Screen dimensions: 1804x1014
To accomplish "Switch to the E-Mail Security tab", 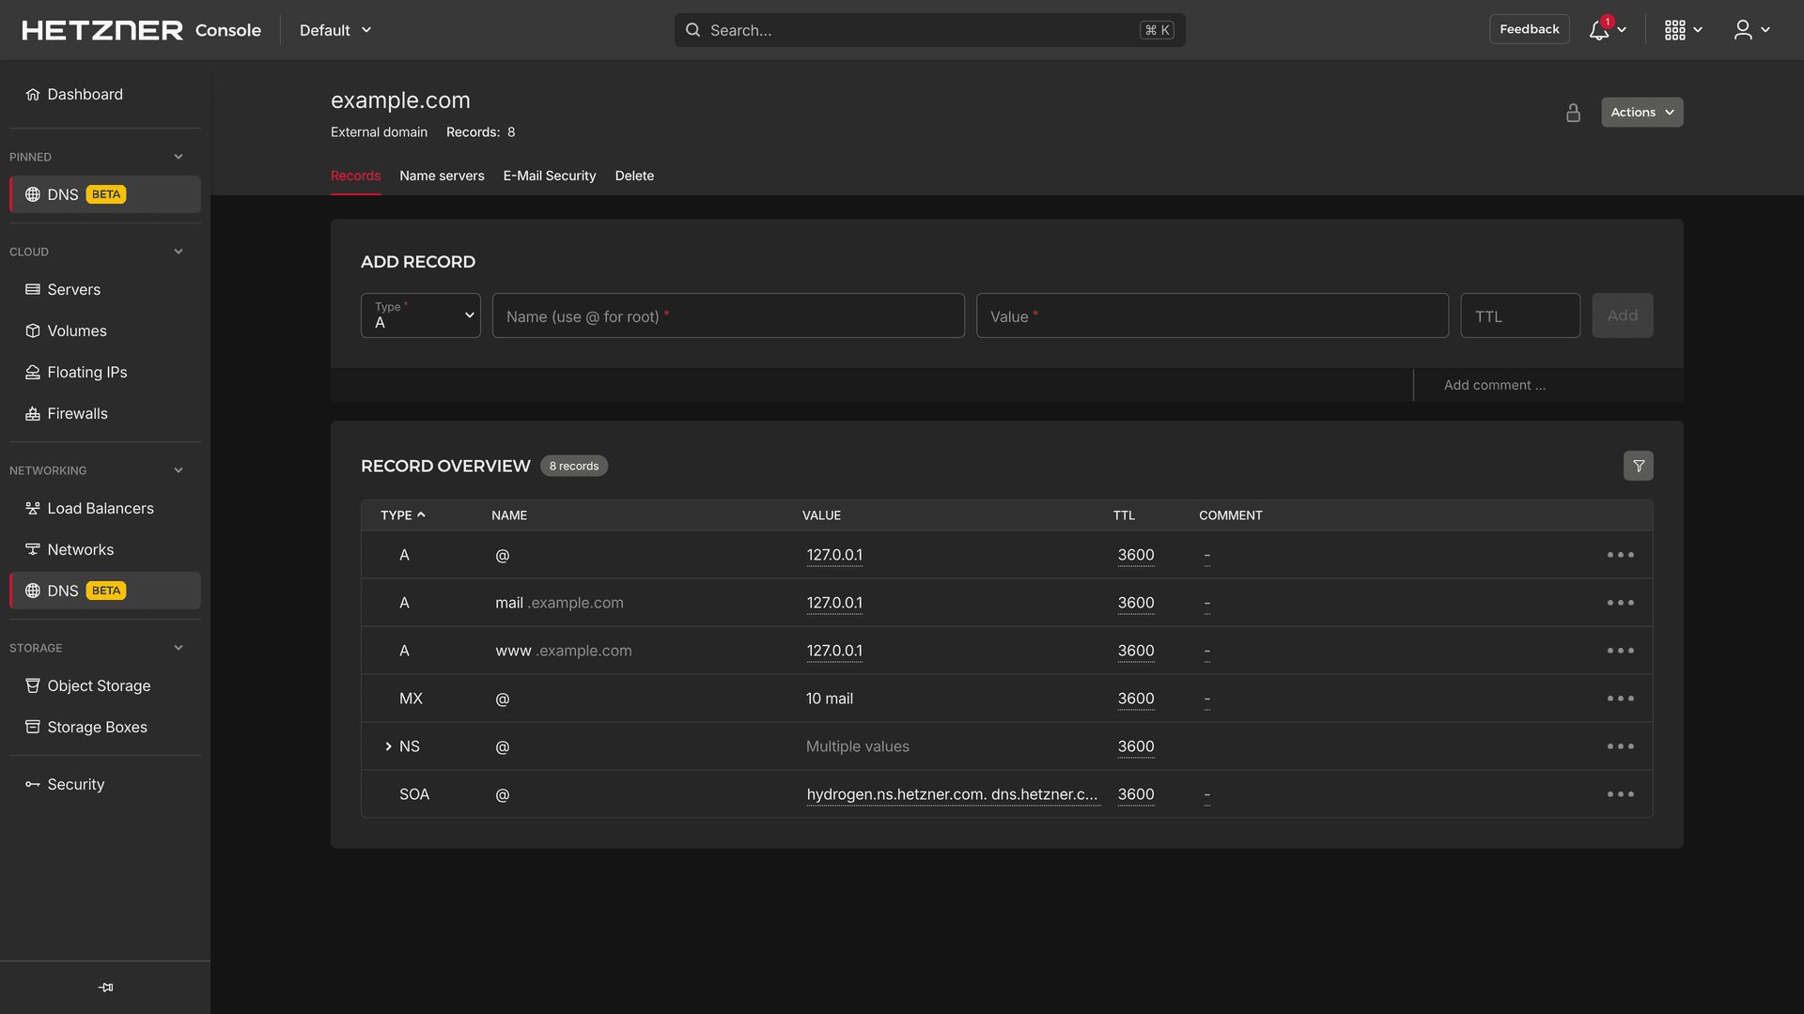I will (549, 176).
